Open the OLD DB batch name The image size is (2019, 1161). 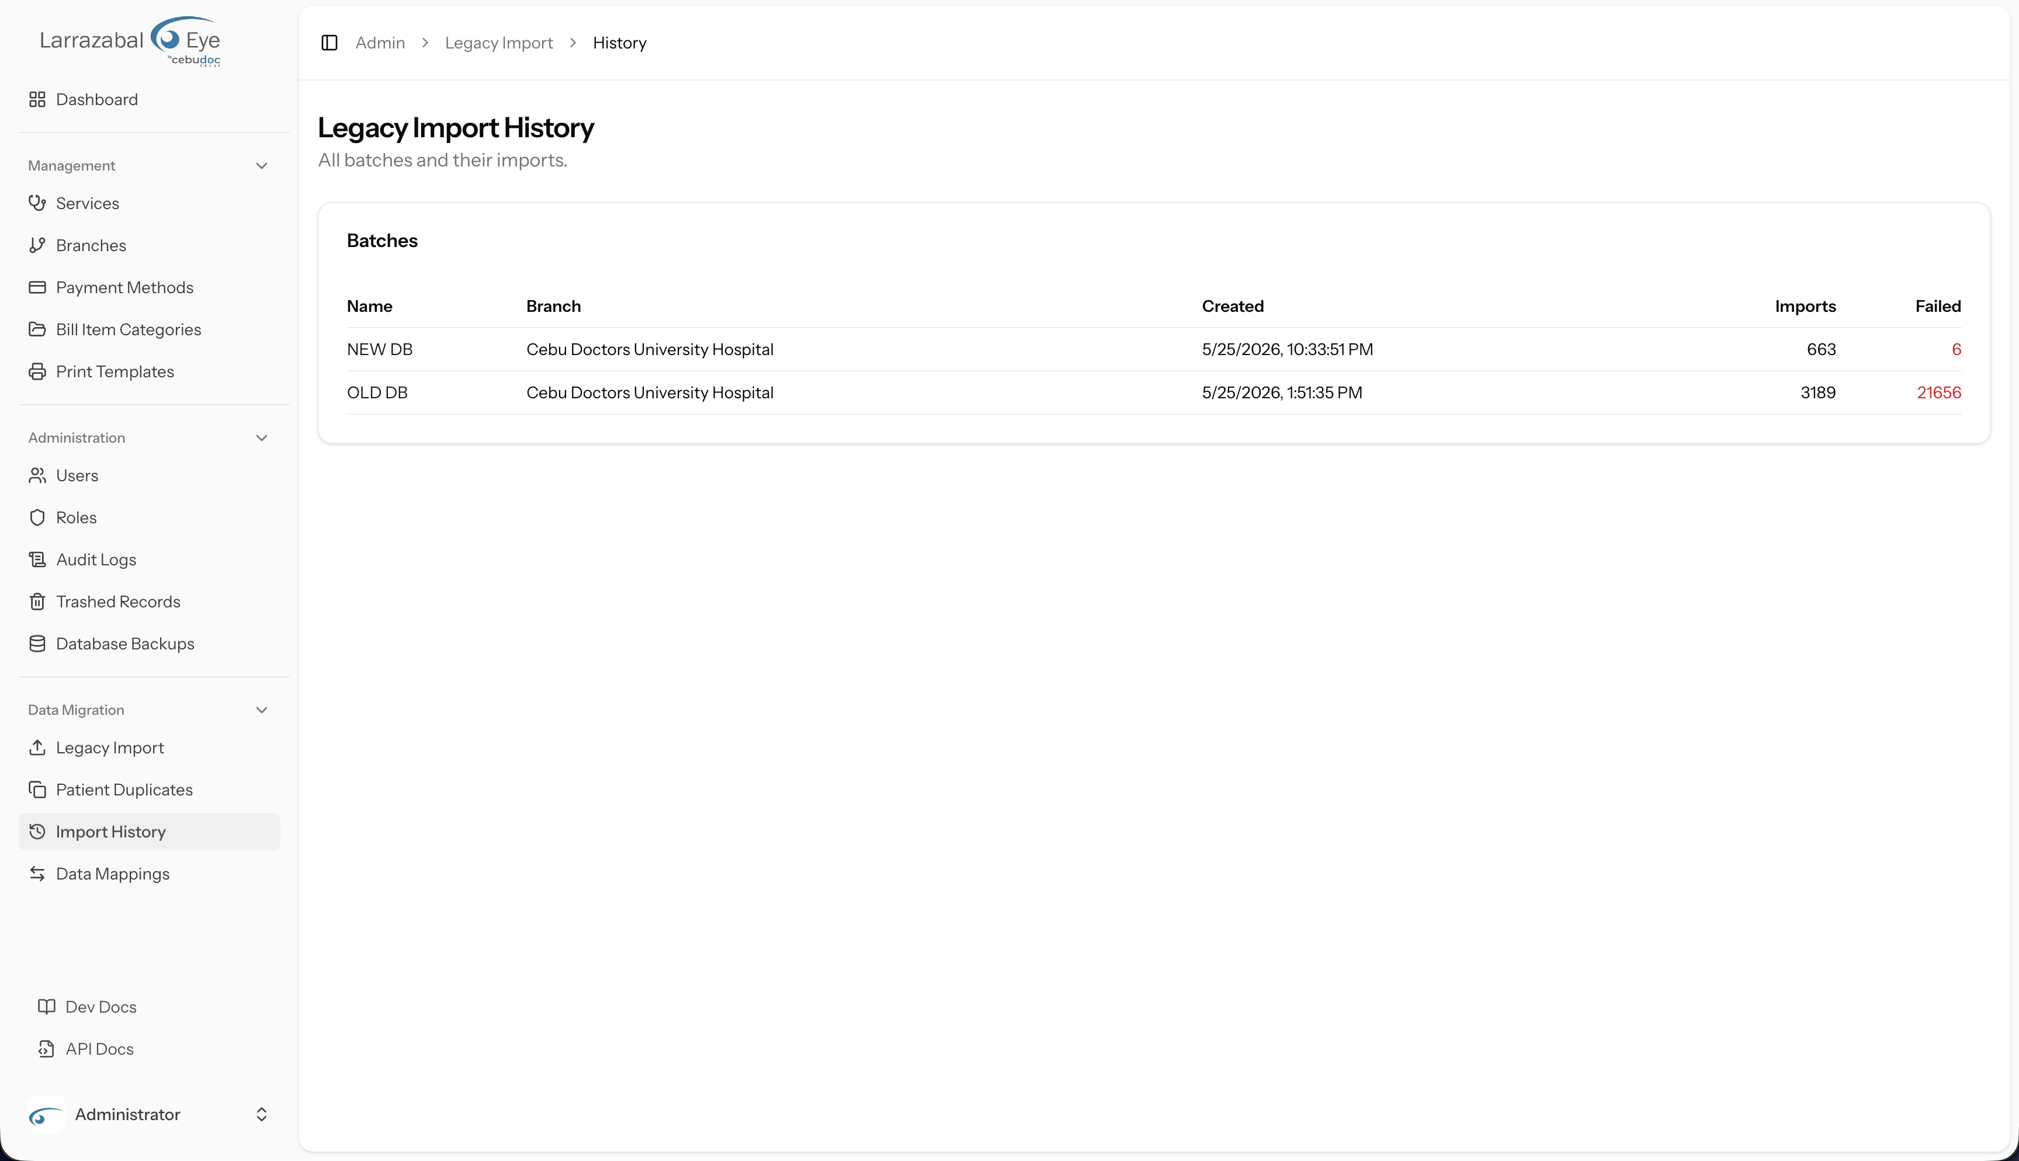pos(377,392)
